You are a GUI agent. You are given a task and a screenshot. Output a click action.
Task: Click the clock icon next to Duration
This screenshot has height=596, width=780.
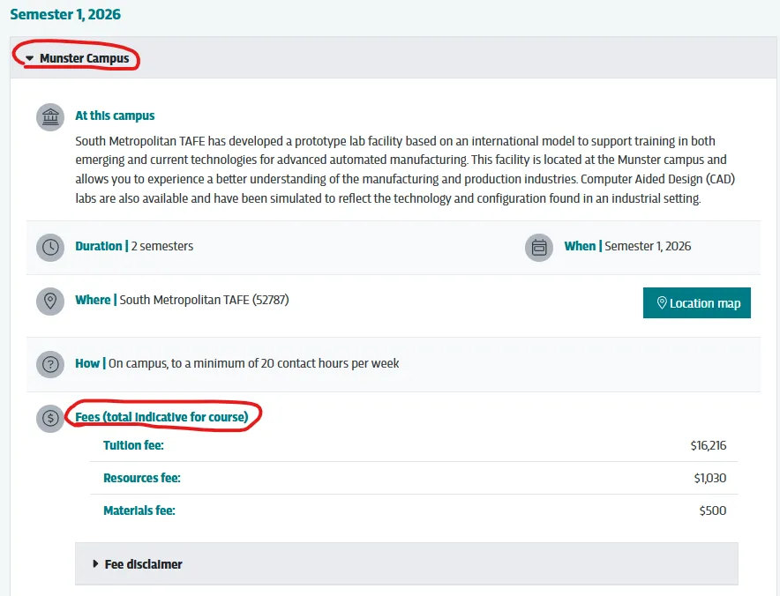pyautogui.click(x=50, y=247)
